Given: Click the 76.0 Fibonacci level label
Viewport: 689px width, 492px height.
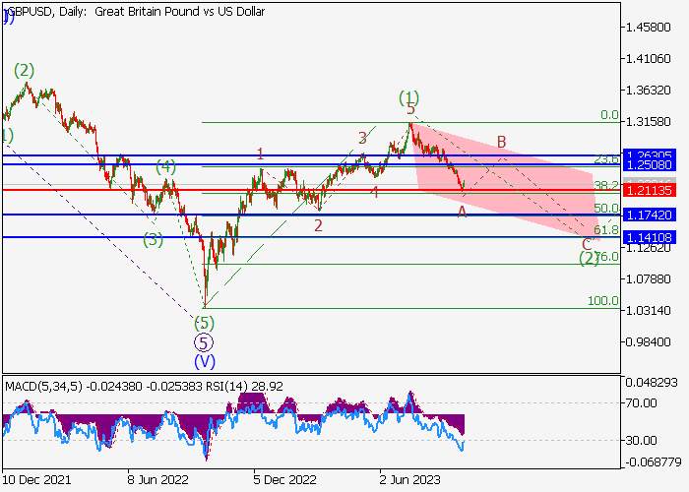Looking at the screenshot, I should (608, 257).
